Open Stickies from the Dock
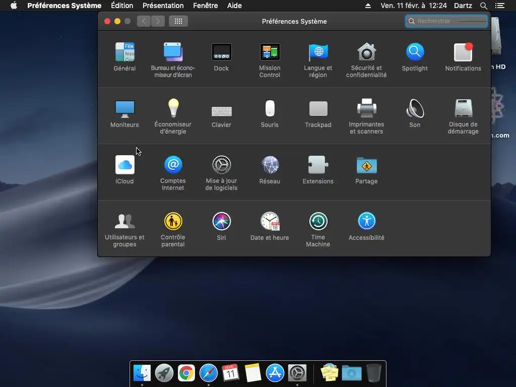The image size is (516, 387). (330, 373)
